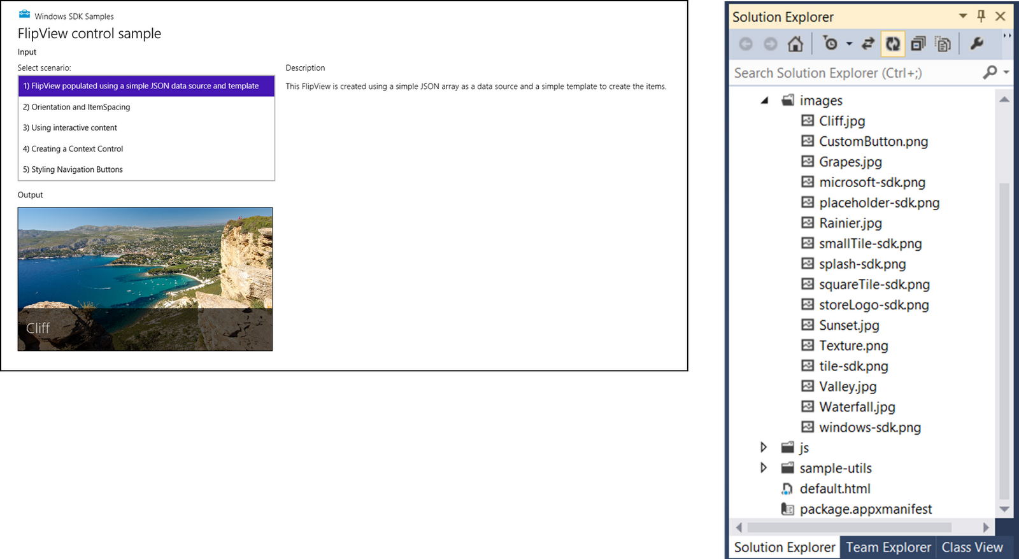1019x559 pixels.
Task: Click the Windows SDK Samples logo icon
Action: pyautogui.click(x=24, y=15)
